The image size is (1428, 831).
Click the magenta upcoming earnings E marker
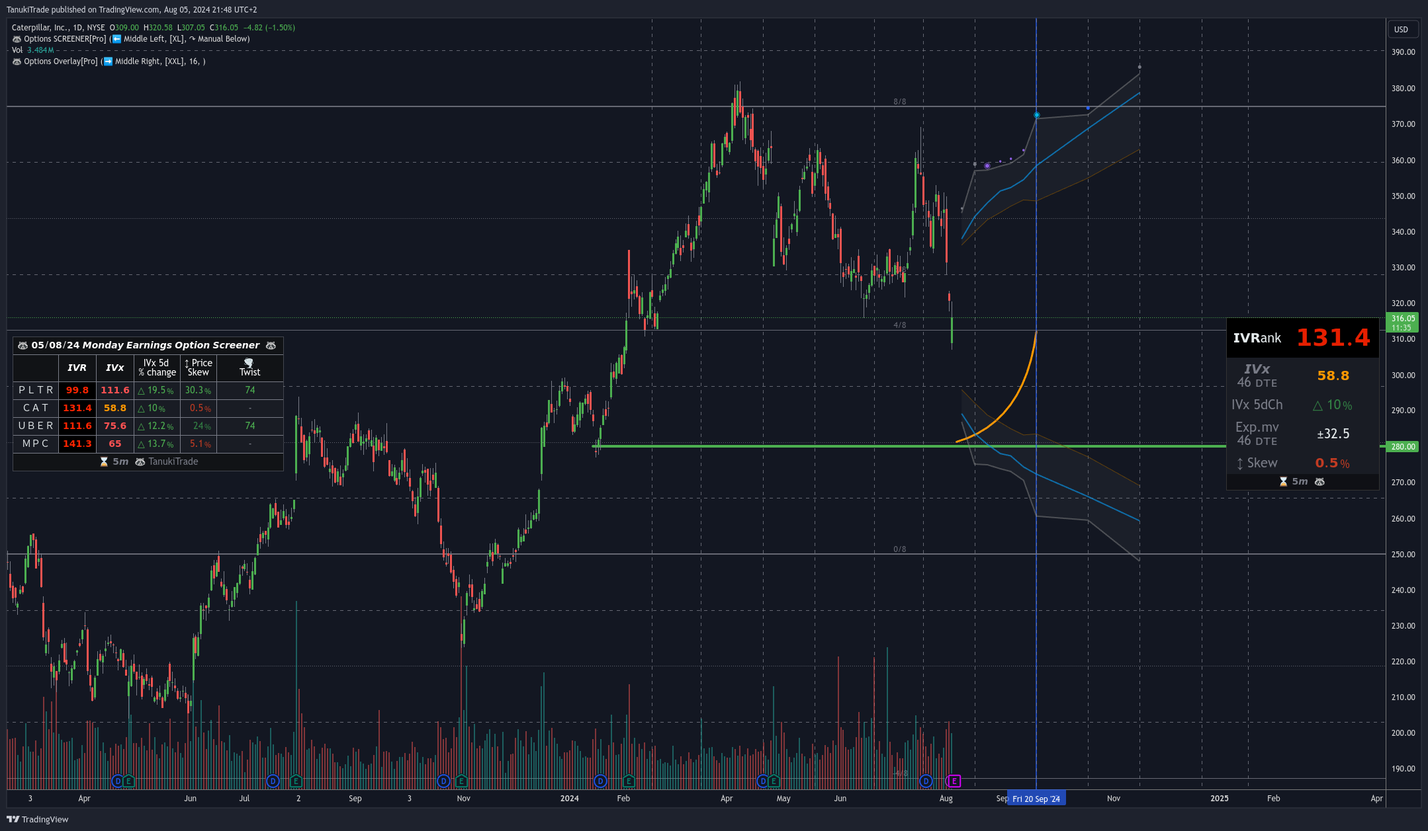[954, 781]
